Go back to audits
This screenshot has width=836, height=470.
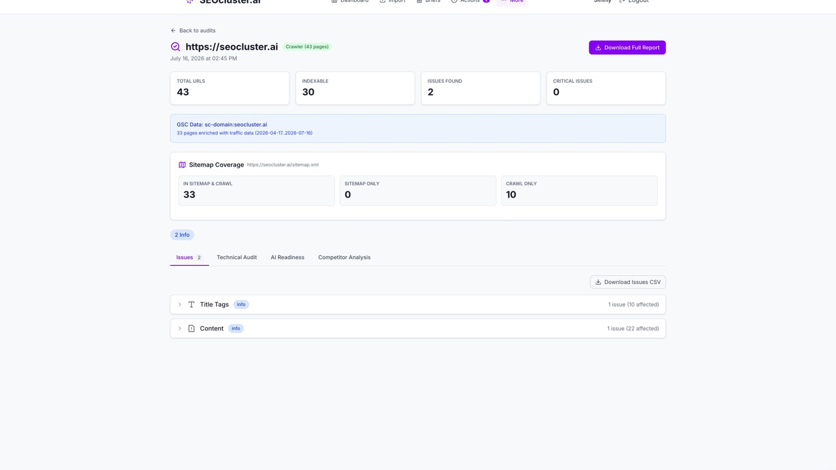tap(193, 30)
